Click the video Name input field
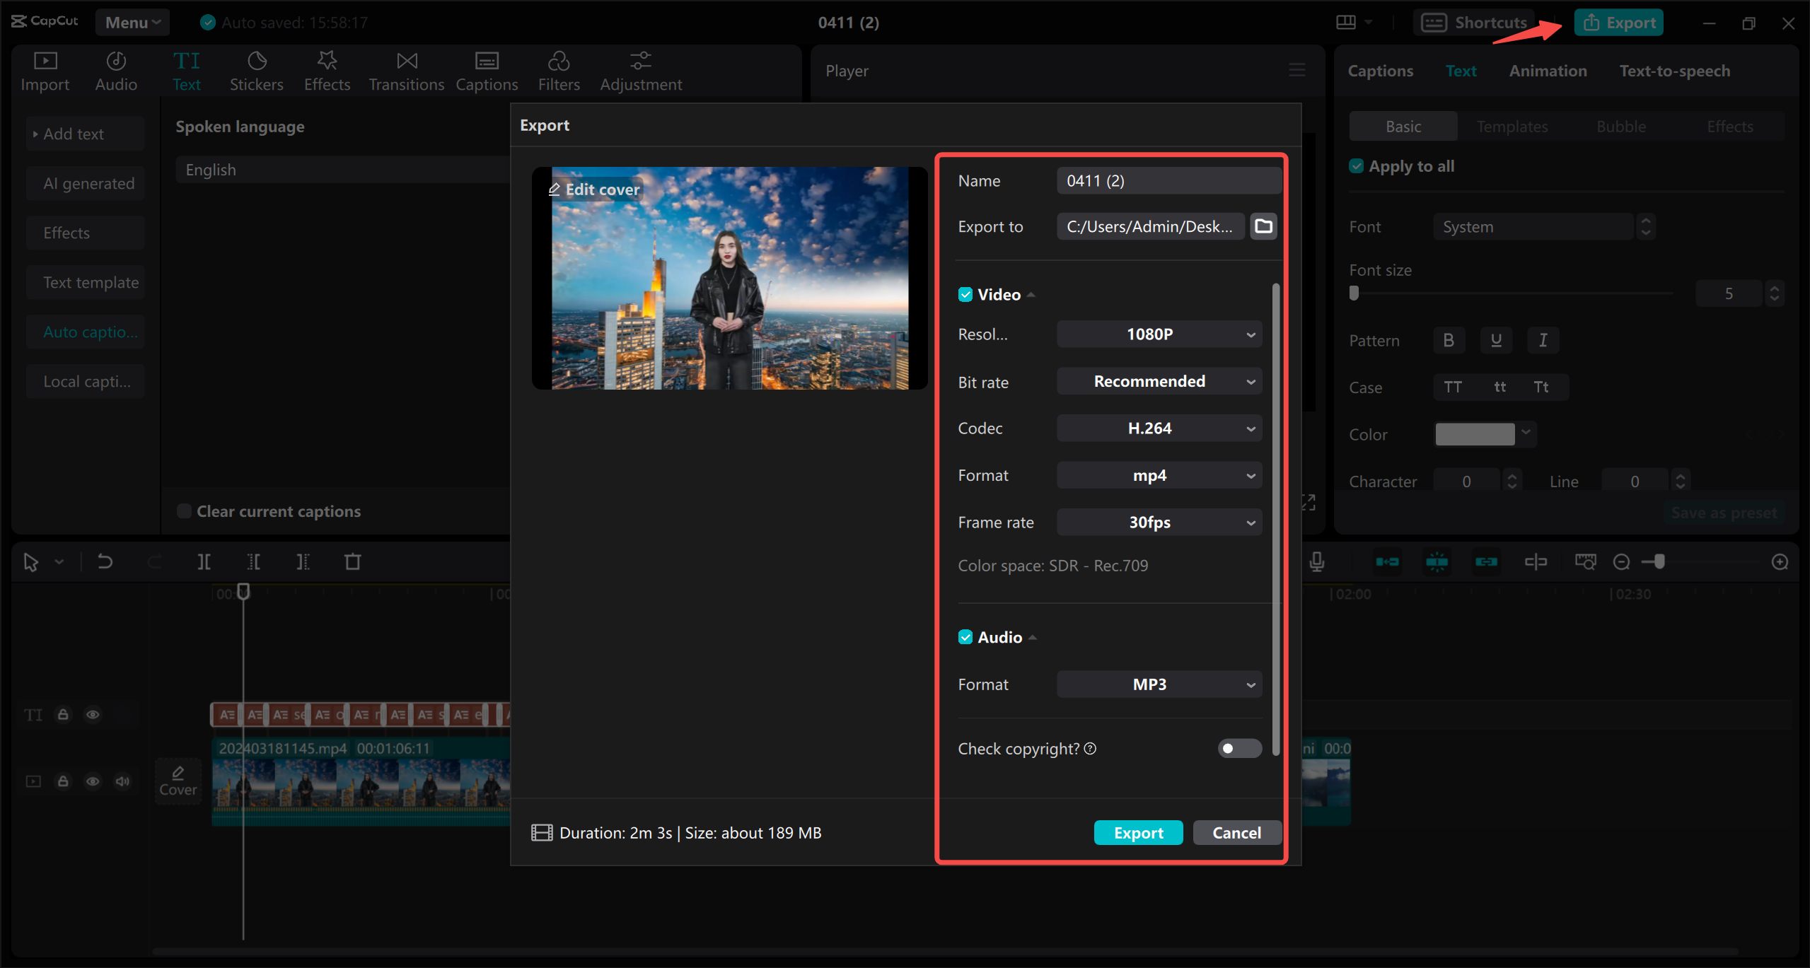This screenshot has width=1810, height=968. [x=1168, y=180]
